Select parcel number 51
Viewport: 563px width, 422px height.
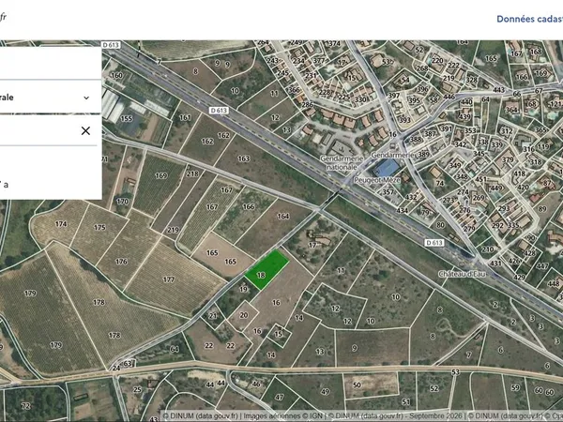pos(405,401)
